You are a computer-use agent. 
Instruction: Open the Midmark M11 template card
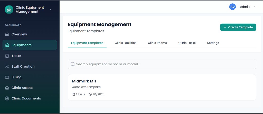162,87
